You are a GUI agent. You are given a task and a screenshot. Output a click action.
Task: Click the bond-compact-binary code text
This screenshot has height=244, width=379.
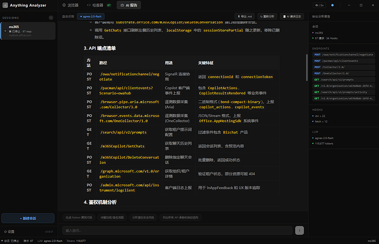241,102
